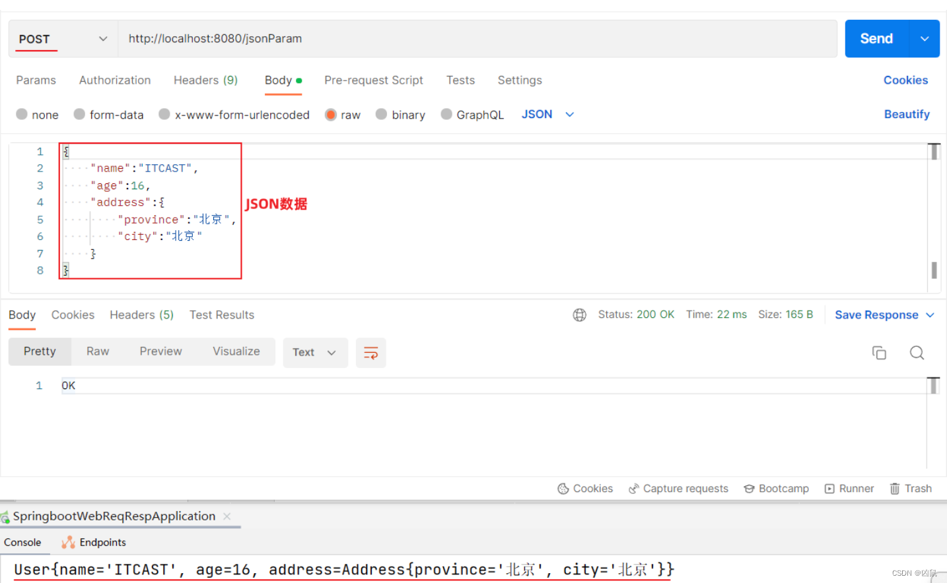Select the request Body tab
The image size is (947, 583).
tap(283, 80)
